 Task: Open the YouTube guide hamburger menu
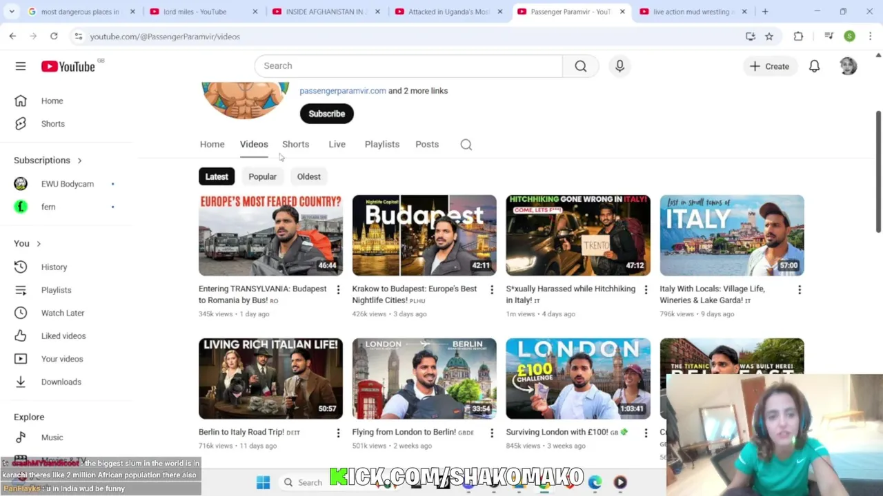pyautogui.click(x=21, y=66)
